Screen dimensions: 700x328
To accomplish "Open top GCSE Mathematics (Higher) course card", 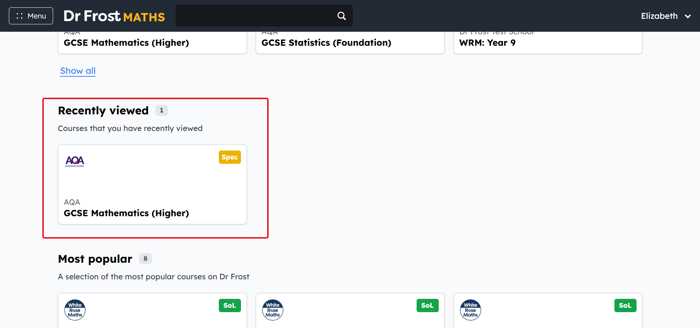I will click(152, 42).
